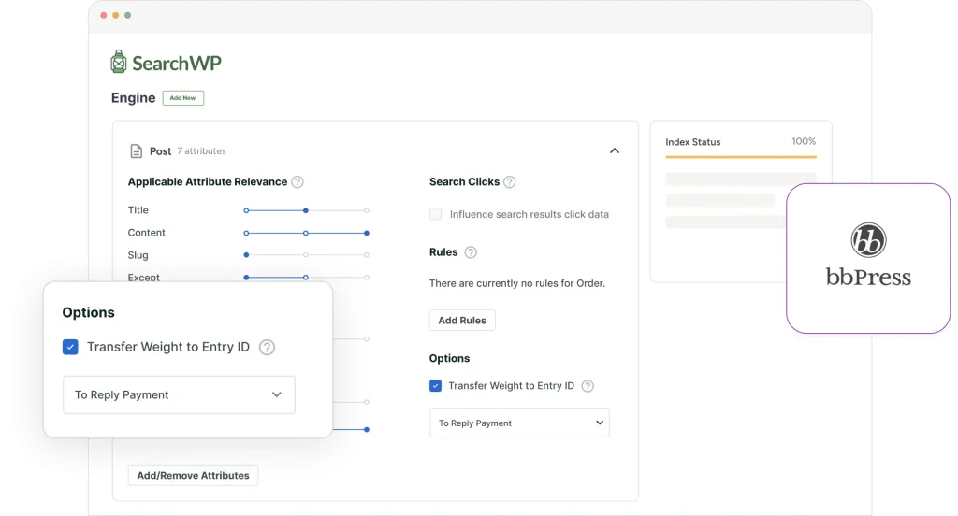The height and width of the screenshot is (516, 958).
Task: Click the Slug relevance slider handle
Action: (246, 255)
